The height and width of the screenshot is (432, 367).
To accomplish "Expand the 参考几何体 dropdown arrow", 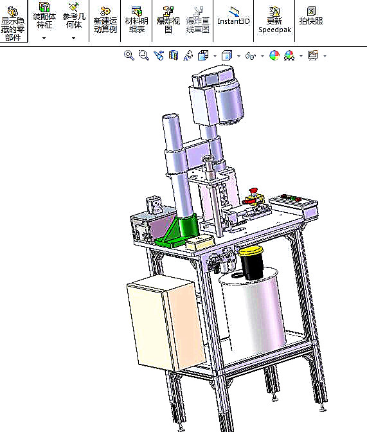I will click(x=73, y=39).
